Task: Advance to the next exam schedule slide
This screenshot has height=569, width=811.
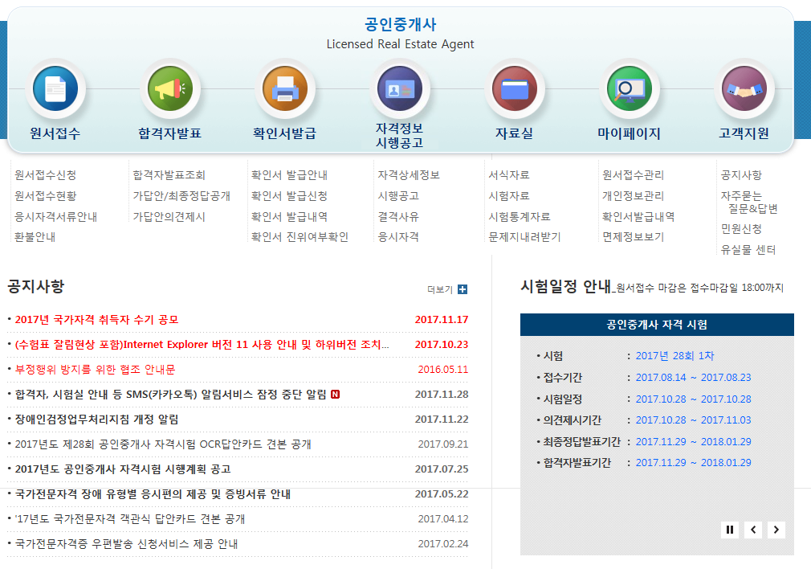Action: coord(776,529)
